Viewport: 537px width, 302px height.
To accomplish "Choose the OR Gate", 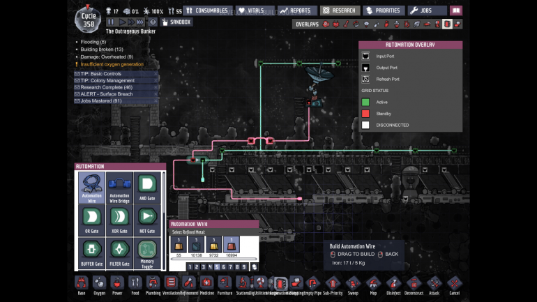I will pyautogui.click(x=91, y=220).
